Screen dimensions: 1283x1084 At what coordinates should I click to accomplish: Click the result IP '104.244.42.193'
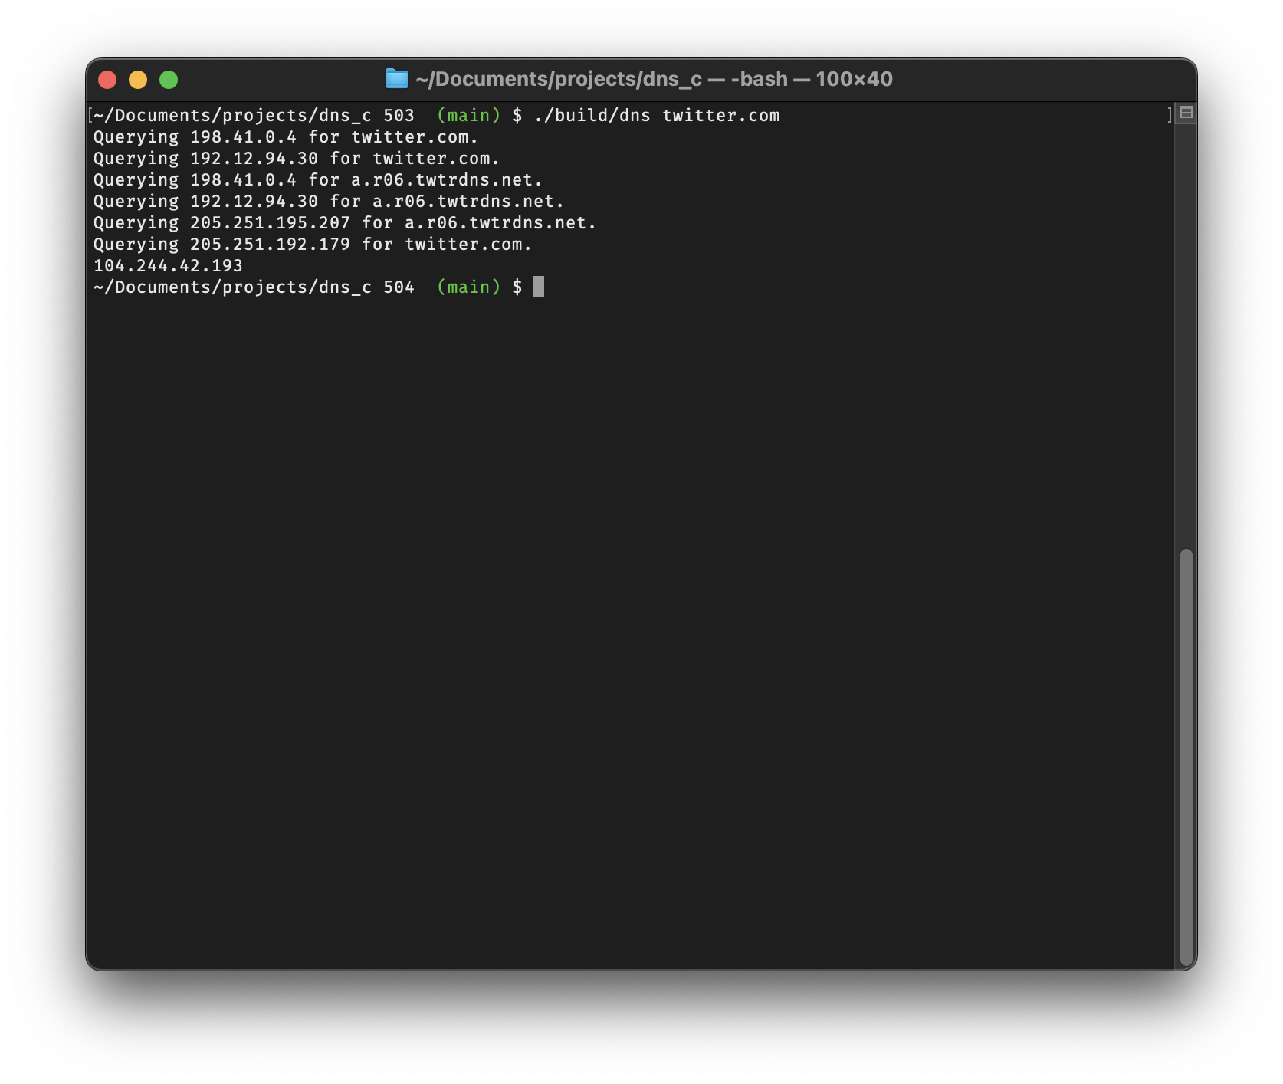coord(168,266)
